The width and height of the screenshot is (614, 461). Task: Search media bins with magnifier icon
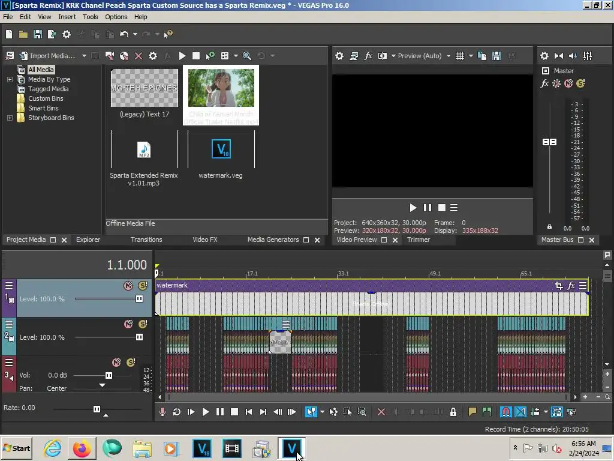247,56
